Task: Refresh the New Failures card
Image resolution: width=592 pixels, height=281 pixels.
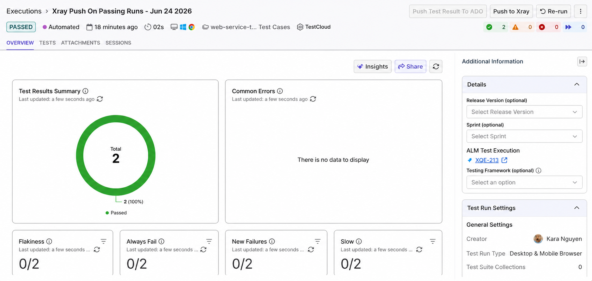Action: pyautogui.click(x=311, y=249)
